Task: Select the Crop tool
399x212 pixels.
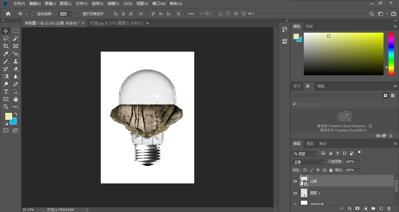Action: point(6,46)
